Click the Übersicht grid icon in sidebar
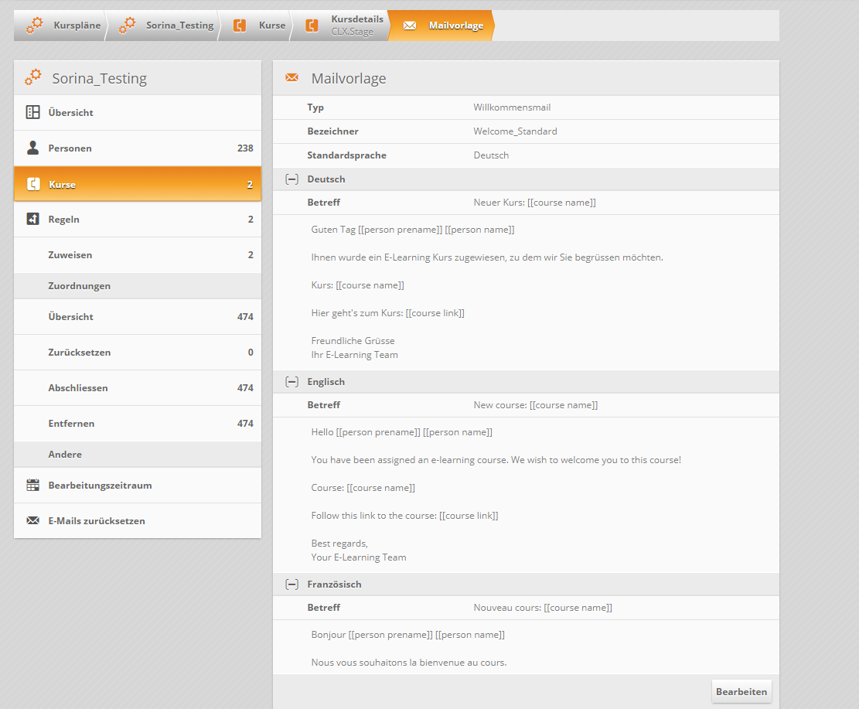Viewport: 859px width, 709px height. (x=32, y=113)
